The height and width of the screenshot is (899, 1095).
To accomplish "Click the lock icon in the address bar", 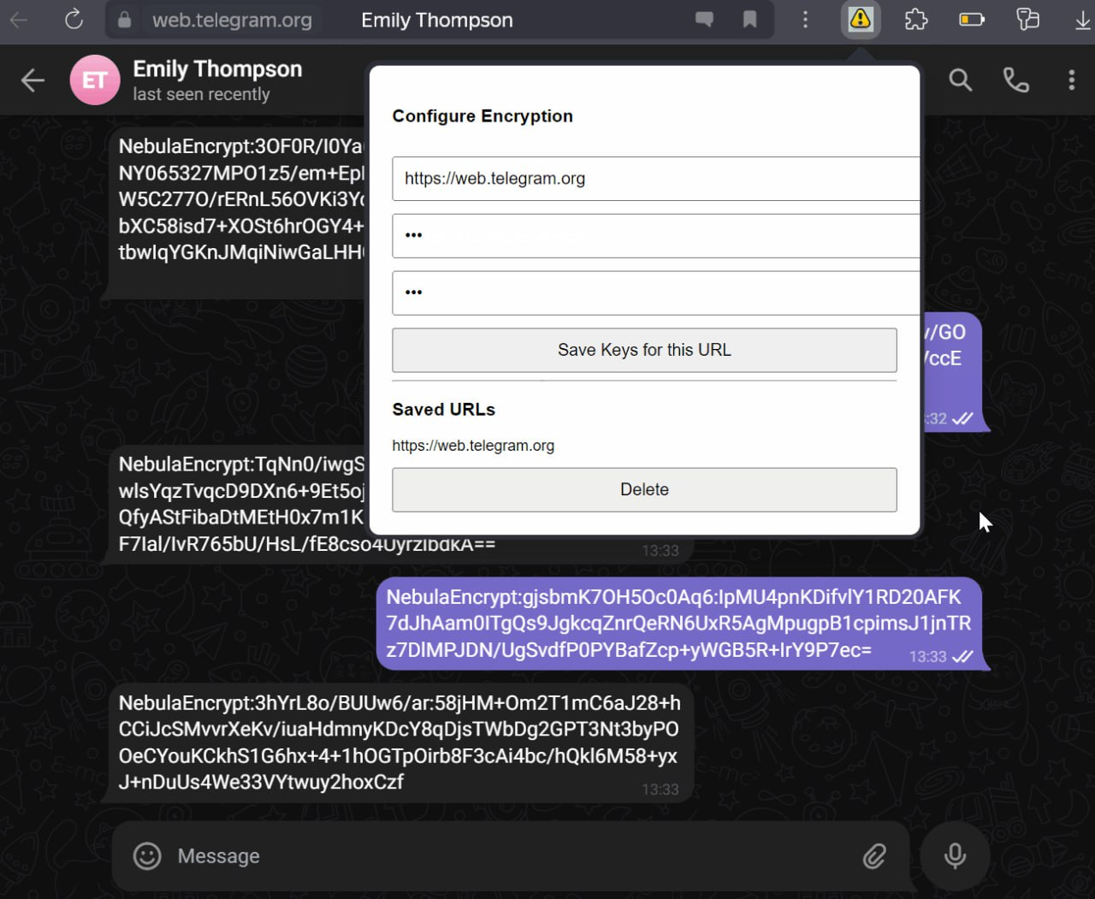I will [125, 20].
